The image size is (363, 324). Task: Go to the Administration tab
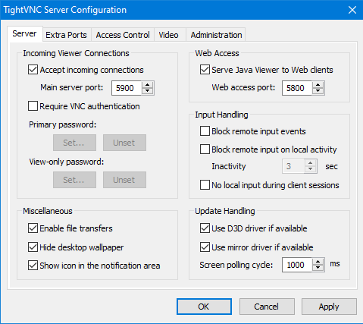tap(216, 35)
